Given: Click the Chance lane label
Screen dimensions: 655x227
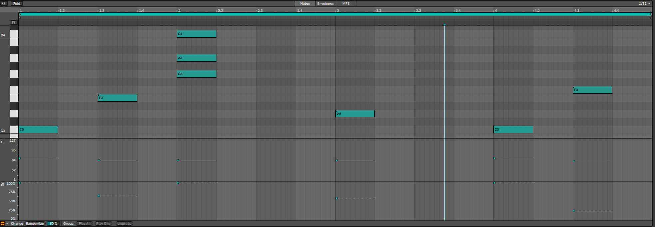Looking at the screenshot, I should click(17, 224).
